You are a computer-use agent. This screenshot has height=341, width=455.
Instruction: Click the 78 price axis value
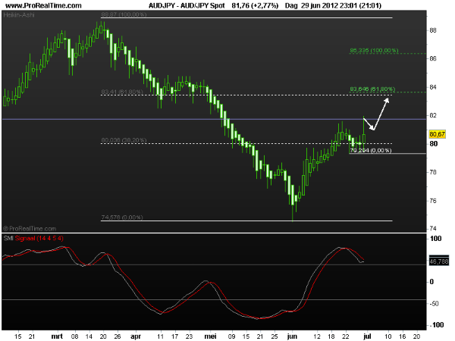click(433, 172)
